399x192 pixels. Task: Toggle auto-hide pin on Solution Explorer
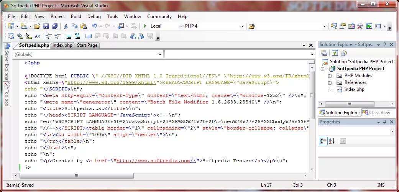pos(385,44)
